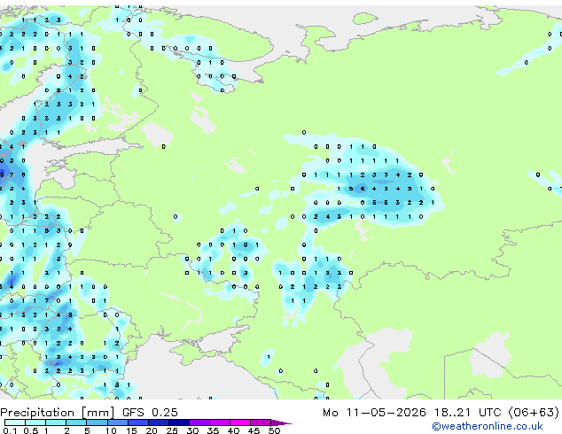This screenshot has width=562, height=434.
Task: Click the "40" legend scale label
Action: pos(233,430)
